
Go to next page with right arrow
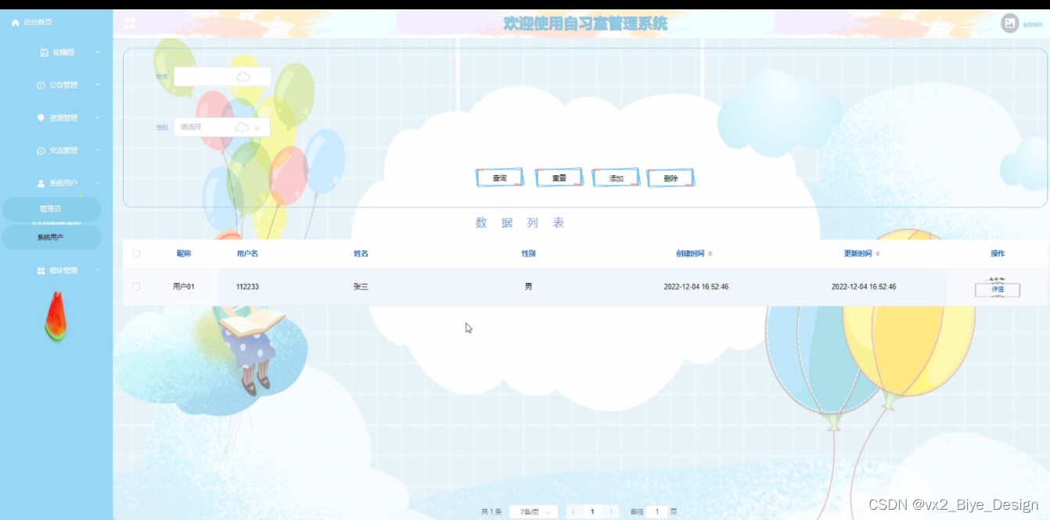pyautogui.click(x=612, y=511)
